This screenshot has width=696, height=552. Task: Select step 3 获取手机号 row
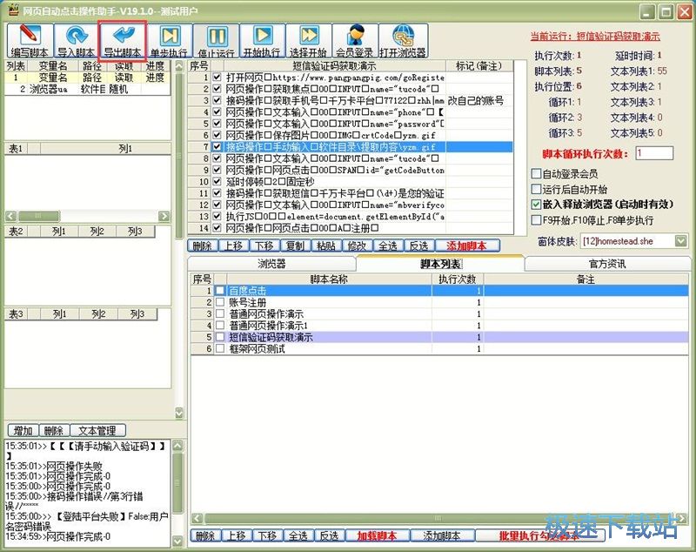click(351, 100)
